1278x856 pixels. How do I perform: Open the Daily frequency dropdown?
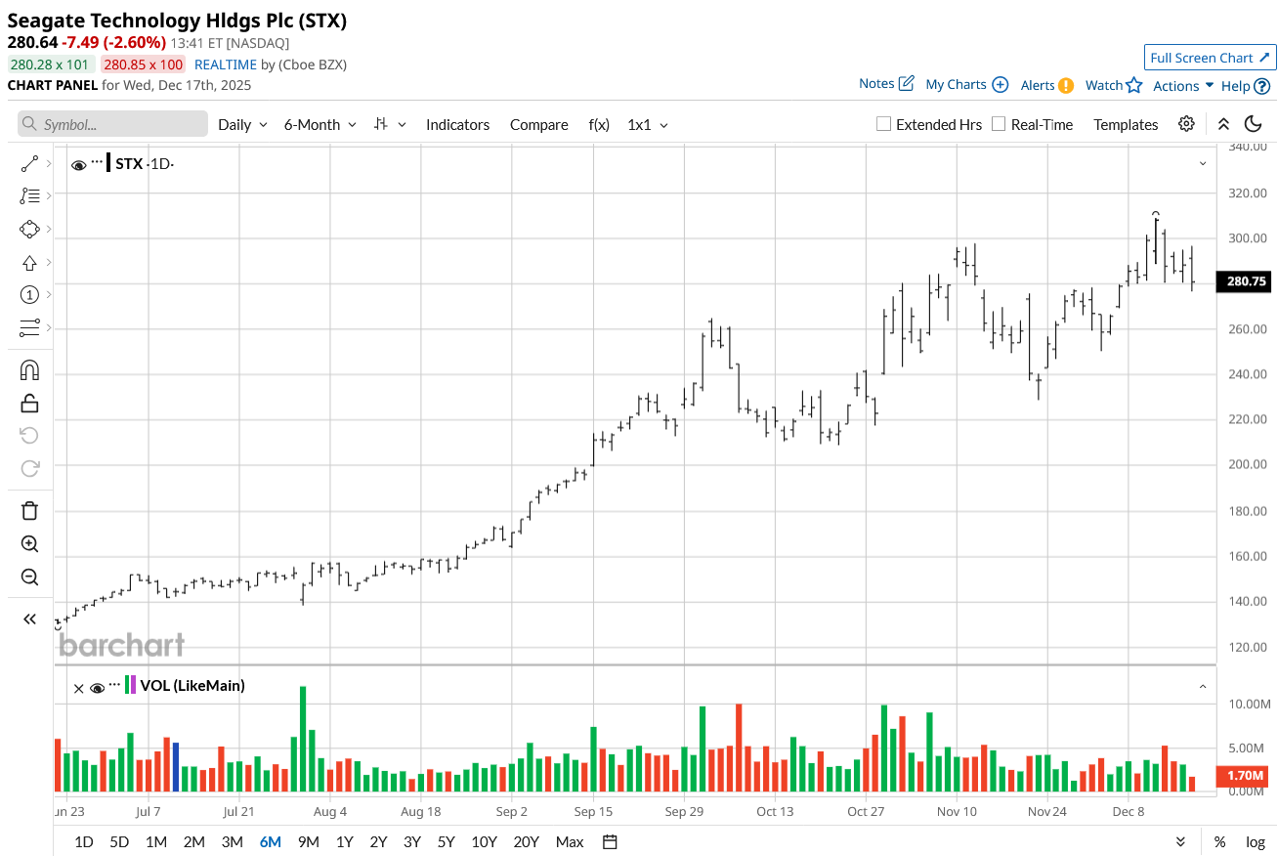click(242, 124)
